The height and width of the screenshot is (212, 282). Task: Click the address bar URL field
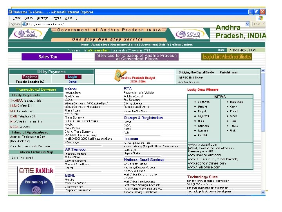pos(136,24)
